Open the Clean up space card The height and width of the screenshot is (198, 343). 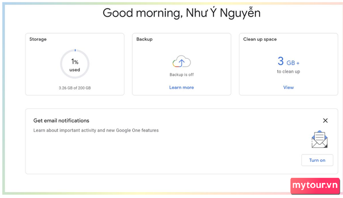(289, 64)
